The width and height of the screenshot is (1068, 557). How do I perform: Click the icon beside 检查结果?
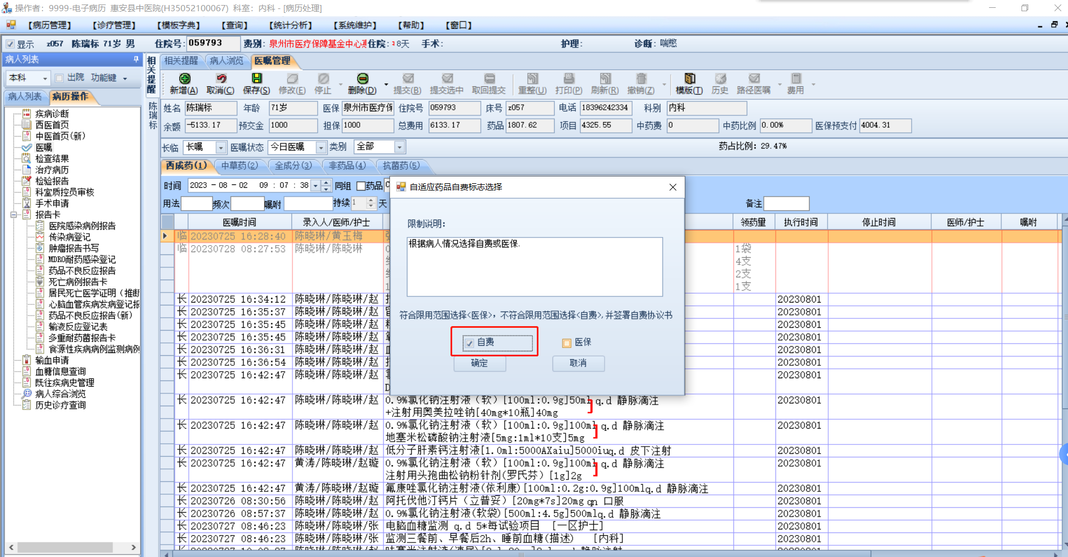(26, 158)
